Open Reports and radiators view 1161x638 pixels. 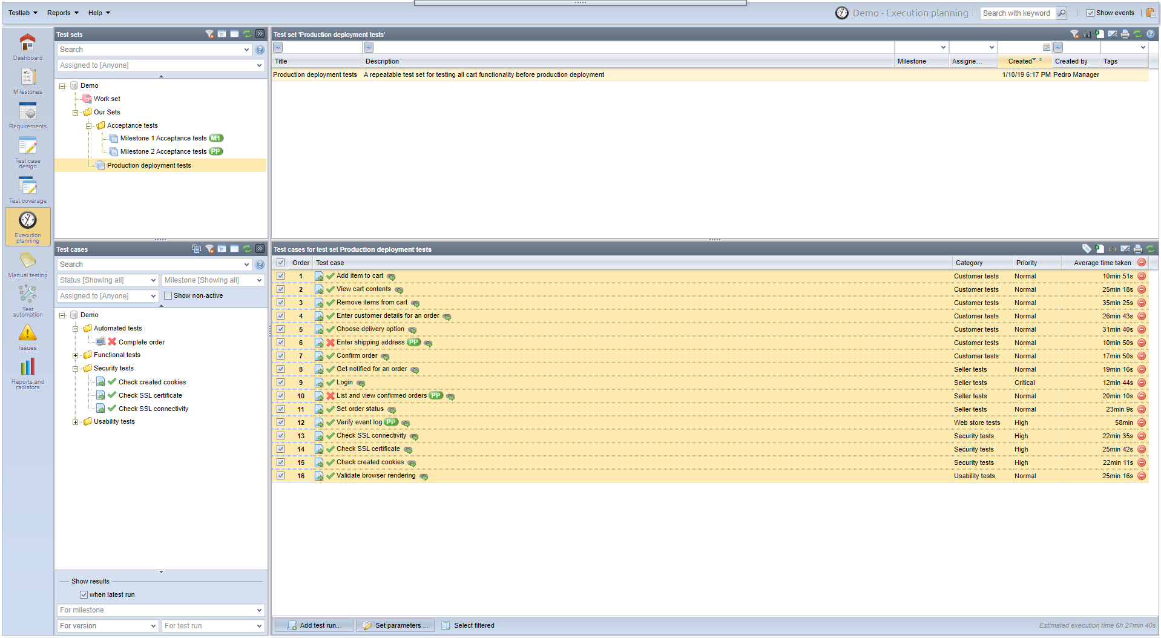[x=28, y=373]
